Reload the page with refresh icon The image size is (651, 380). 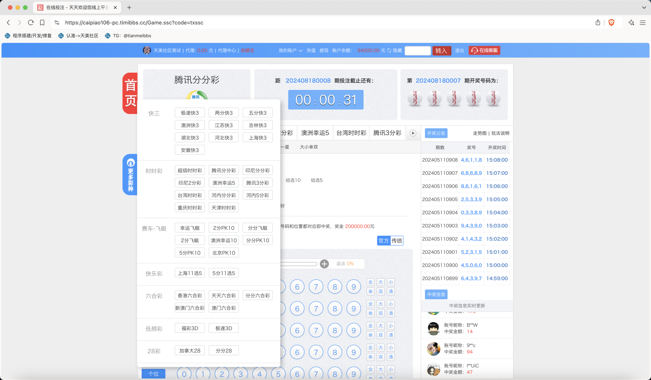(31, 23)
